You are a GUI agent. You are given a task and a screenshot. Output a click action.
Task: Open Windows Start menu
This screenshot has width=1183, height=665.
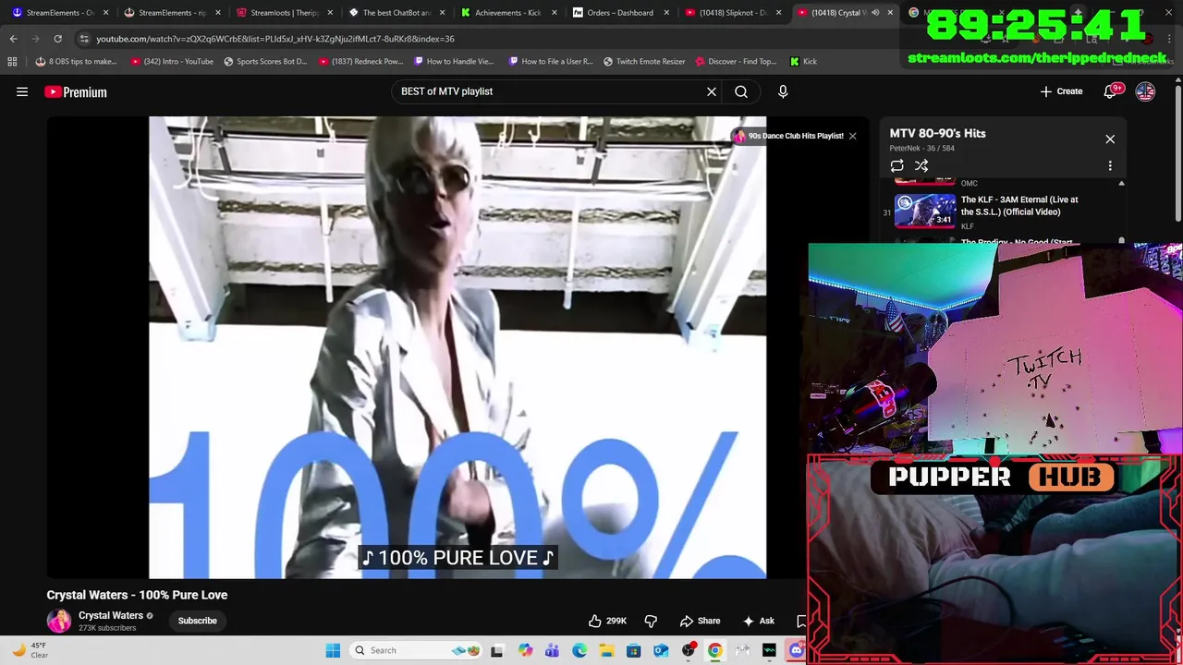(x=333, y=650)
